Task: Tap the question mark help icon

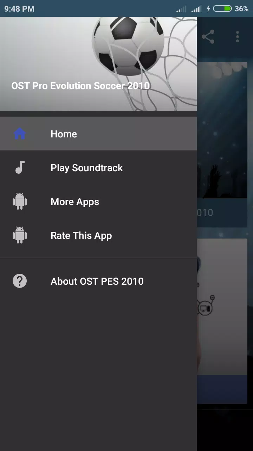Action: 20,281
